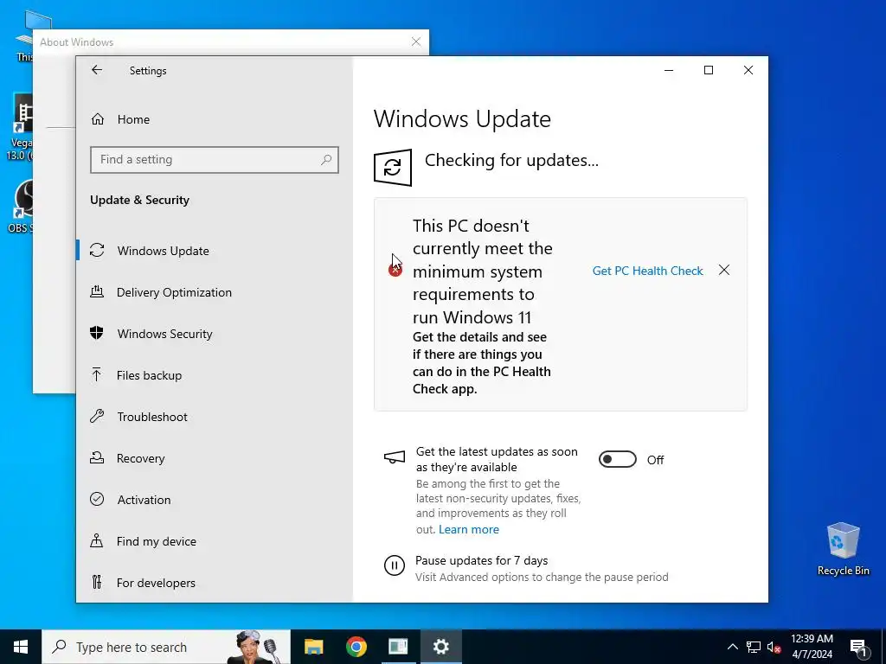The width and height of the screenshot is (886, 664).
Task: Close the About Windows dialog
Action: tap(416, 41)
